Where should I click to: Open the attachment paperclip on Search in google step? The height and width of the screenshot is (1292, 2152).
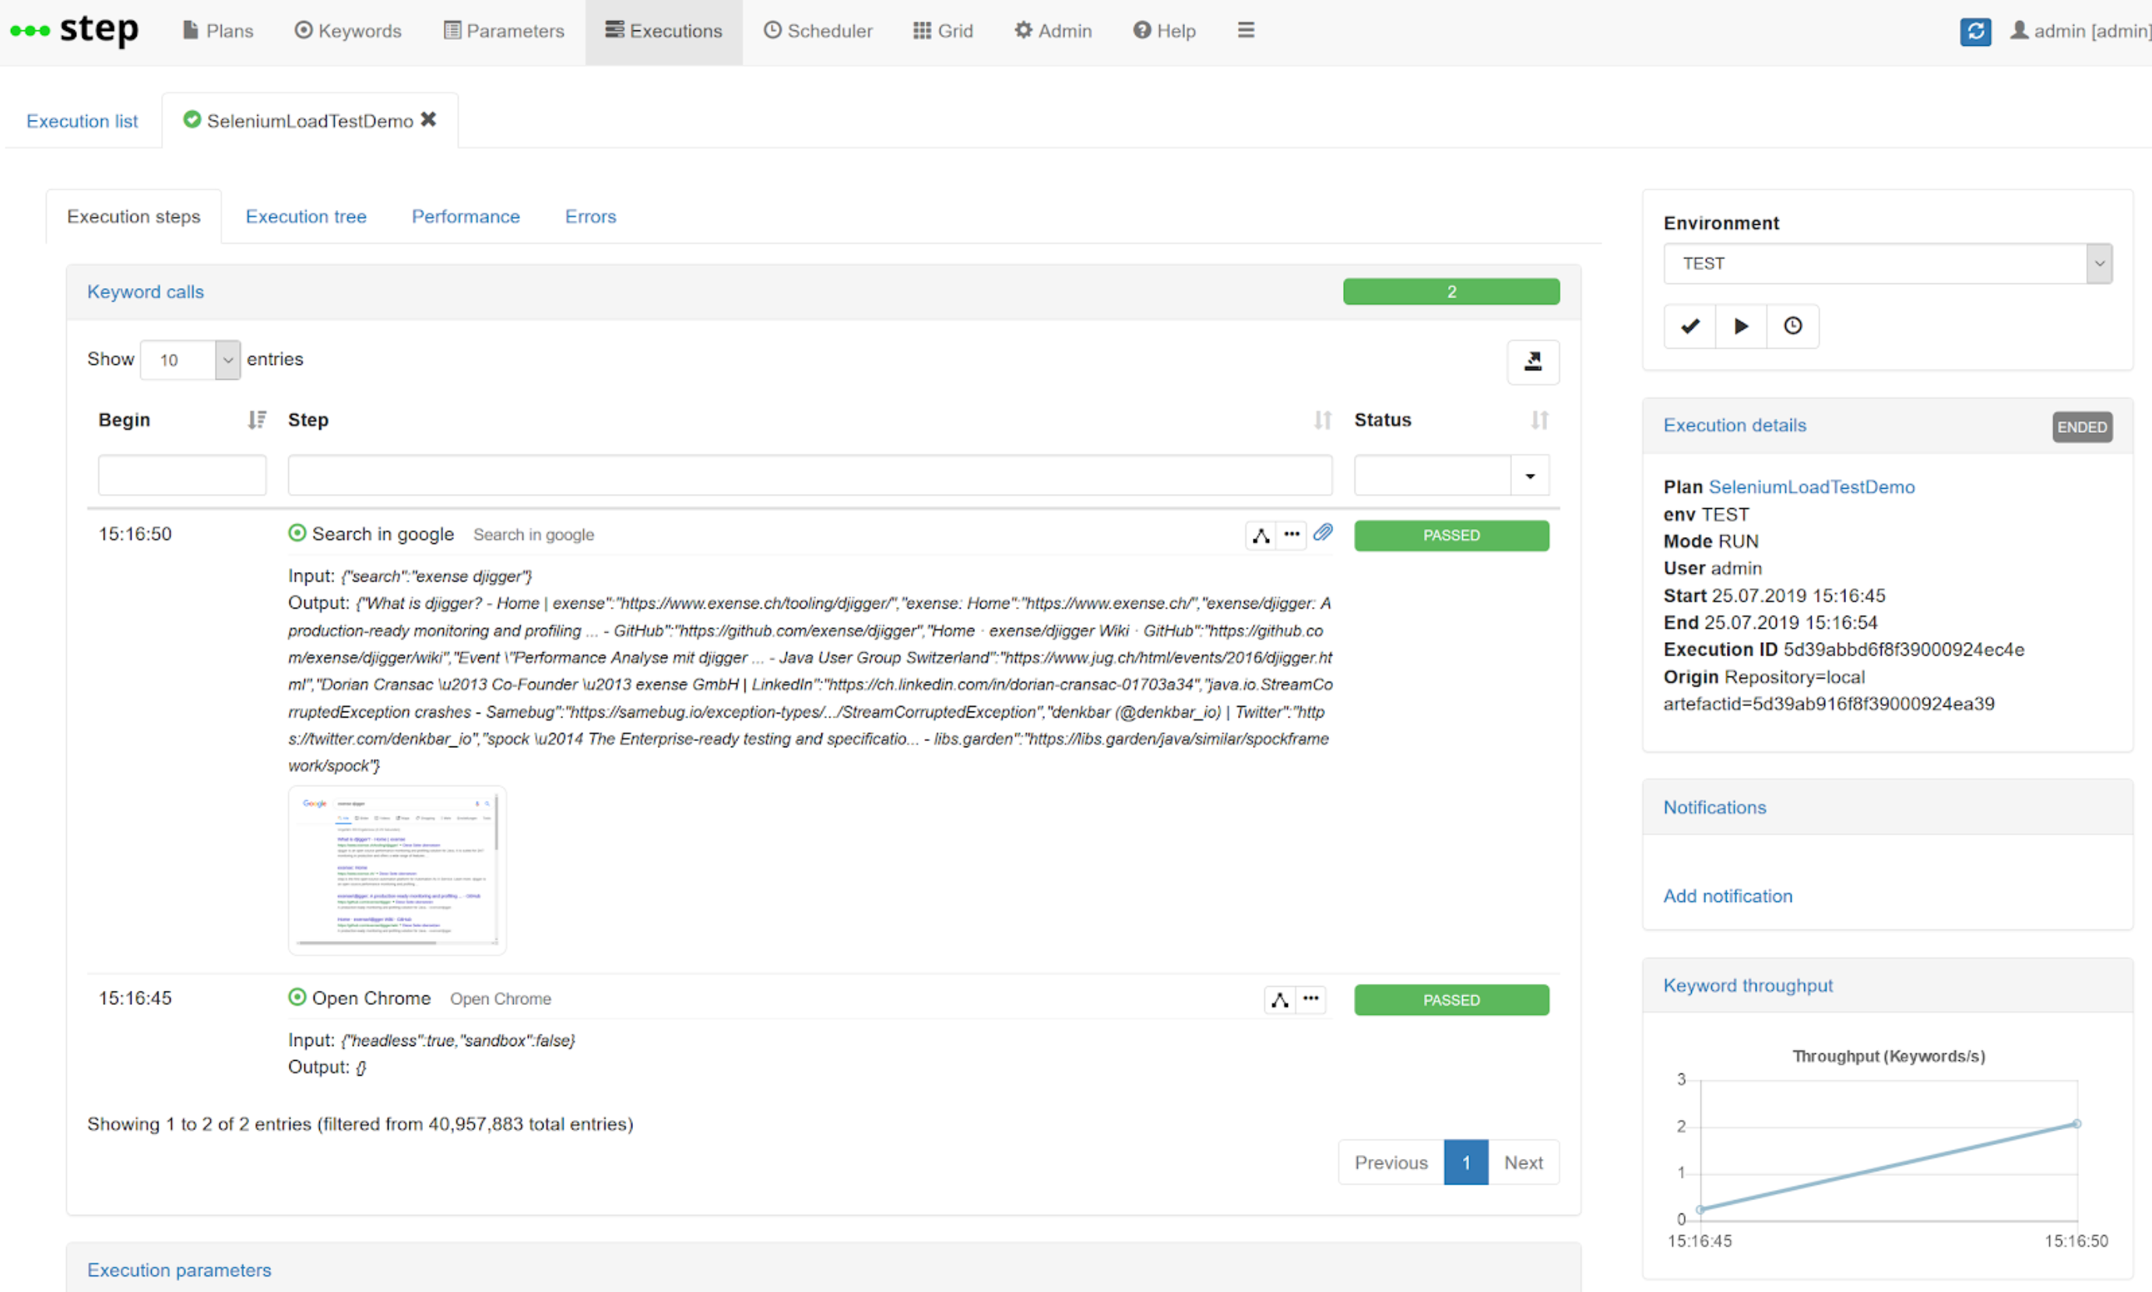click(1323, 532)
